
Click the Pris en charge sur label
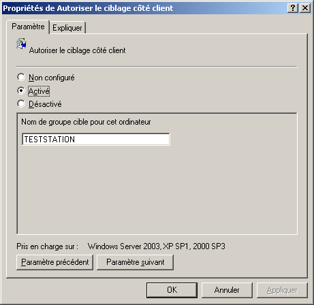(47, 246)
